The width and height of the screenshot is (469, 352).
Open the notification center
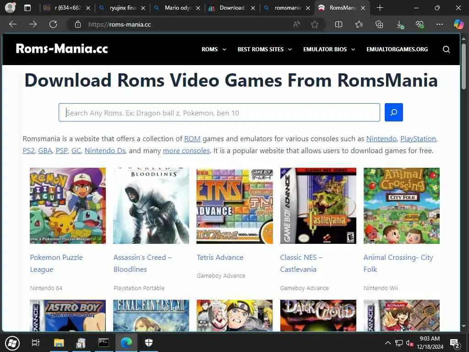[x=454, y=344]
